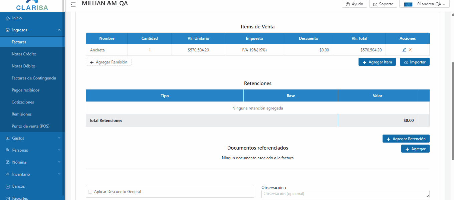
Task: Enable the Aplicar Descuento General checkbox
Action: [90, 192]
